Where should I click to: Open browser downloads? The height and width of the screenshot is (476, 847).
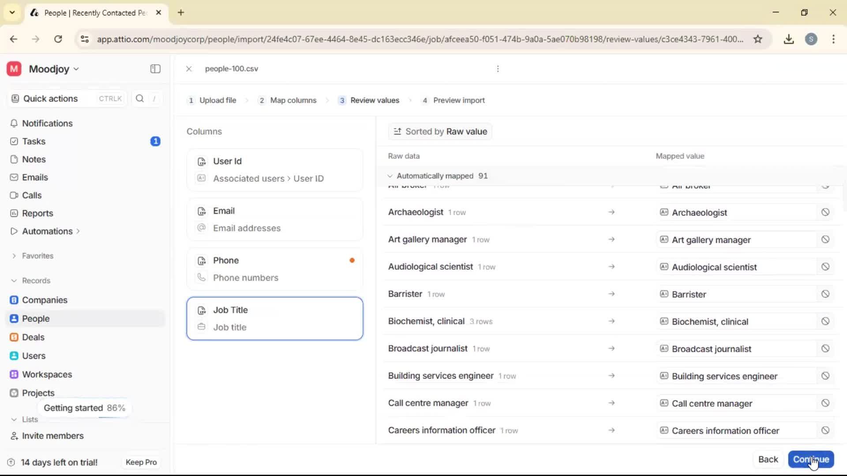(789, 39)
